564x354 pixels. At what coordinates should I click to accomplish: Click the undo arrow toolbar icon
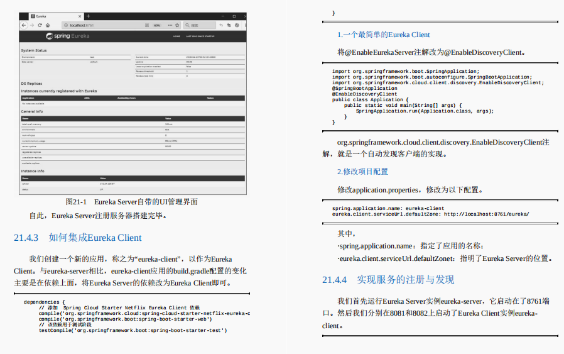pos(221,25)
